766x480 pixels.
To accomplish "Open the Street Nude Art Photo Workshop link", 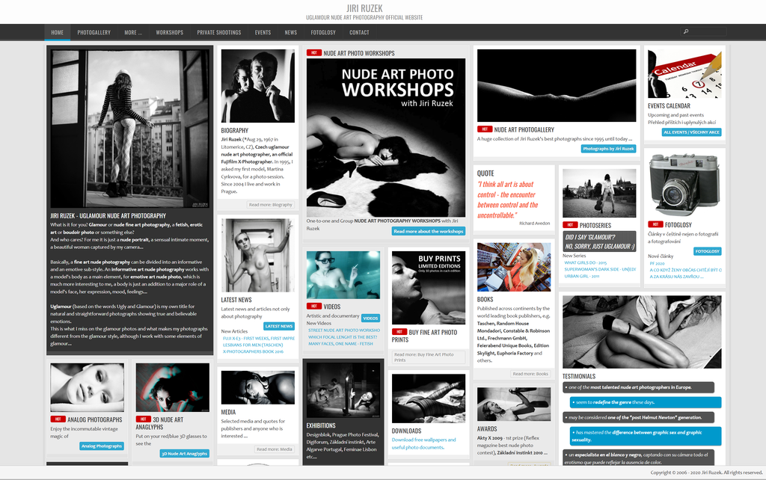I will click(344, 330).
